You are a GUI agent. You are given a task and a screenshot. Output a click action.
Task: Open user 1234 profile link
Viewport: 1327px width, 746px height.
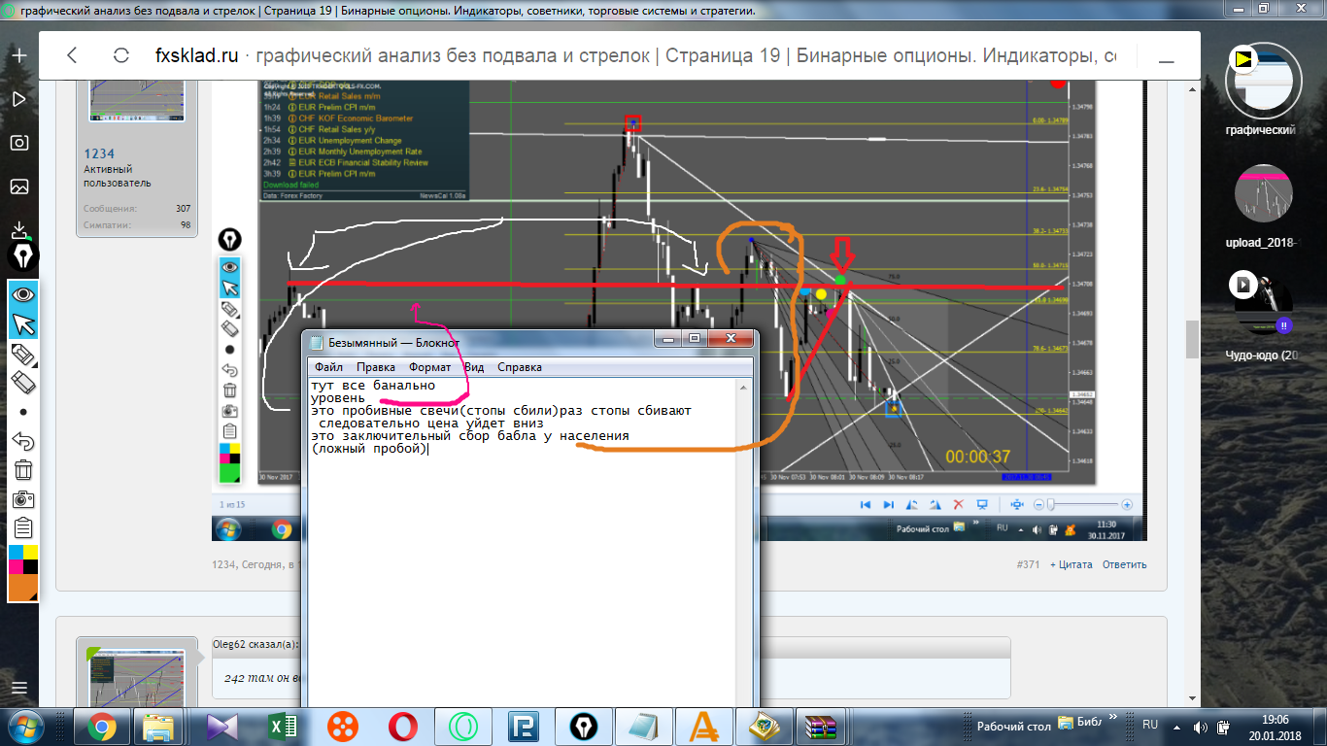tap(99, 153)
